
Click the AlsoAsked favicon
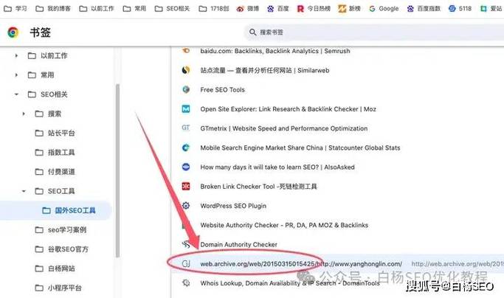click(x=186, y=167)
